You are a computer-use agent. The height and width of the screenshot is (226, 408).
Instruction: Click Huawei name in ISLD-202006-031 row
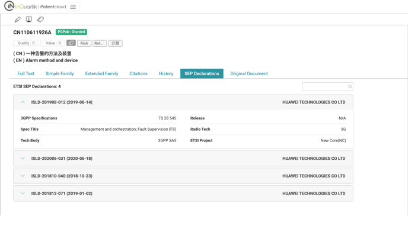point(314,159)
